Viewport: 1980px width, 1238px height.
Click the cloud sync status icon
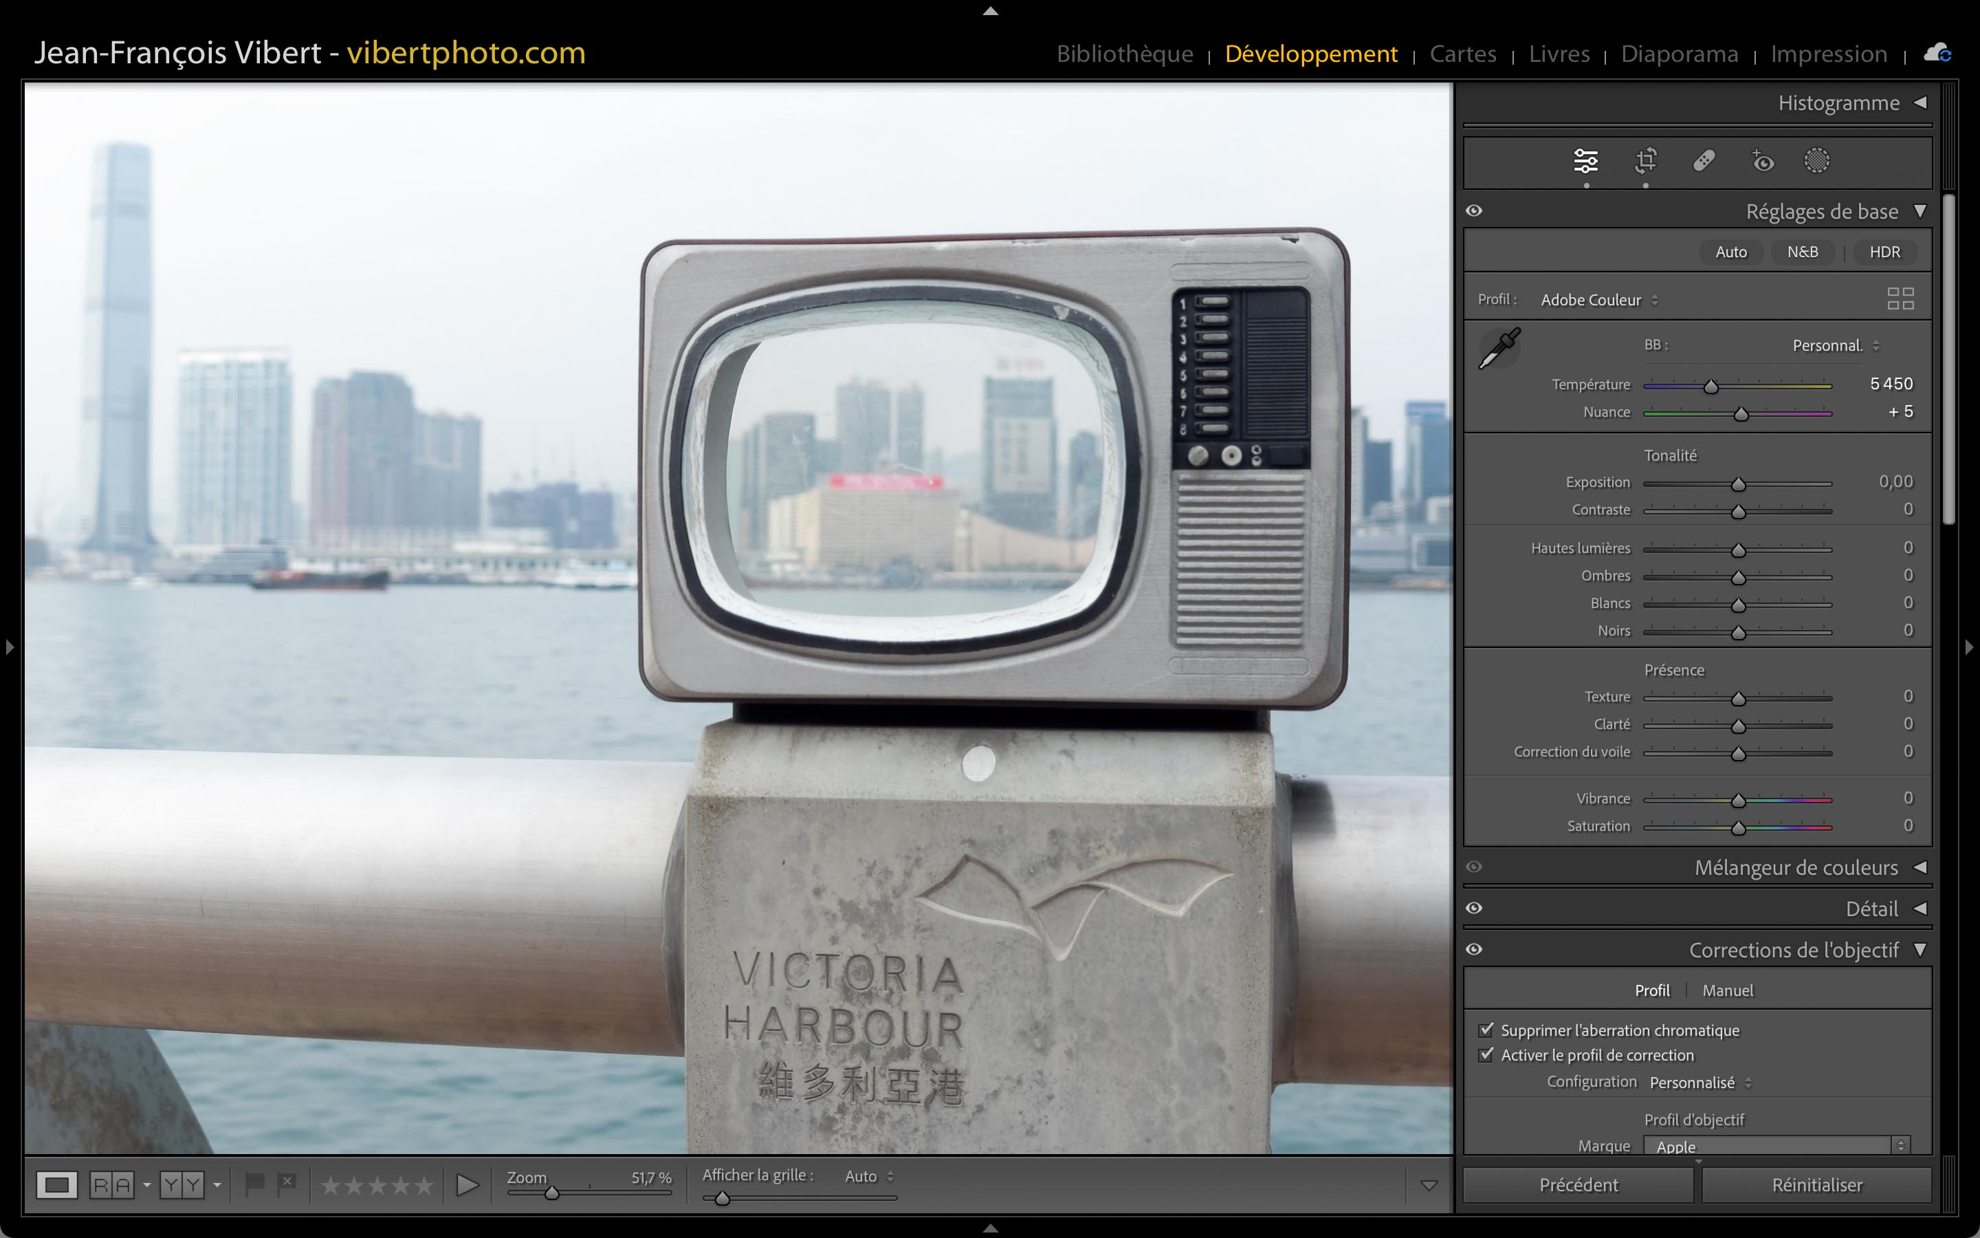pyautogui.click(x=1937, y=53)
